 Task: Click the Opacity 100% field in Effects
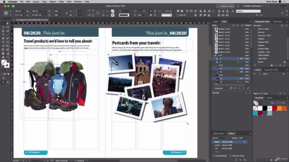[241, 138]
